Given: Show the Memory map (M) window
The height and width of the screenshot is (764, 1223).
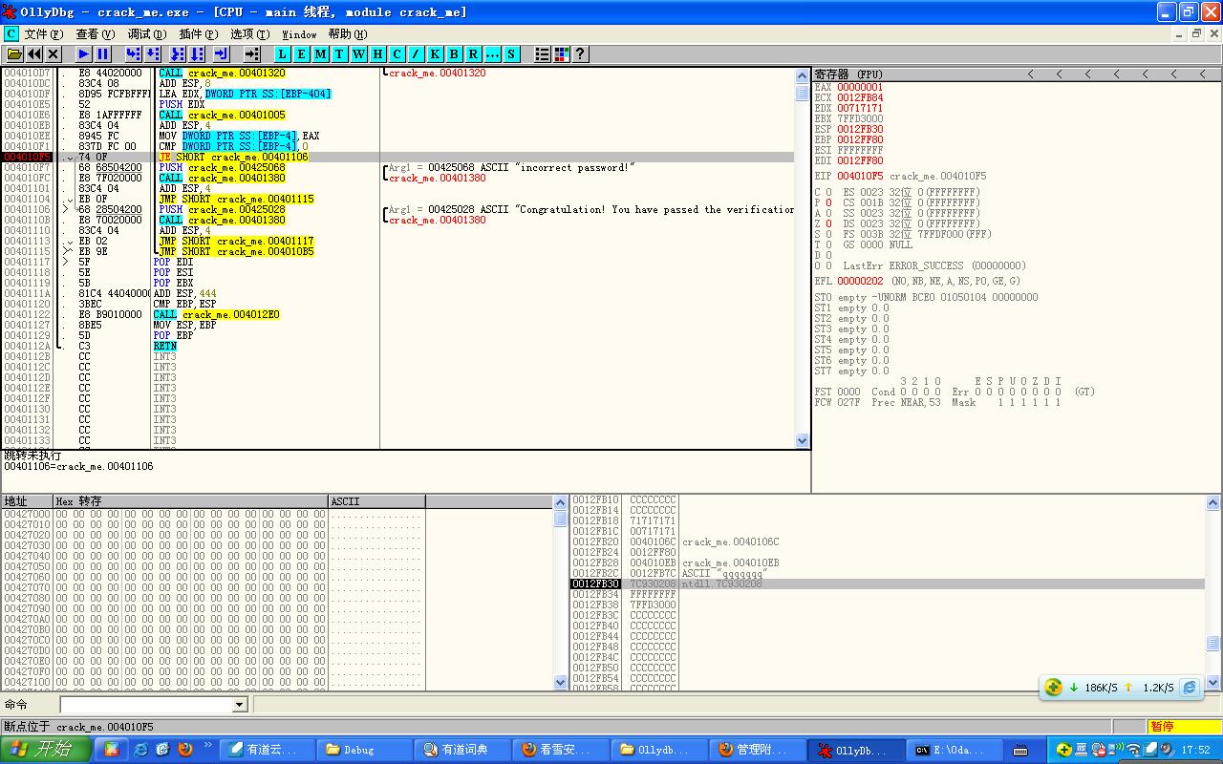Looking at the screenshot, I should (x=320, y=54).
